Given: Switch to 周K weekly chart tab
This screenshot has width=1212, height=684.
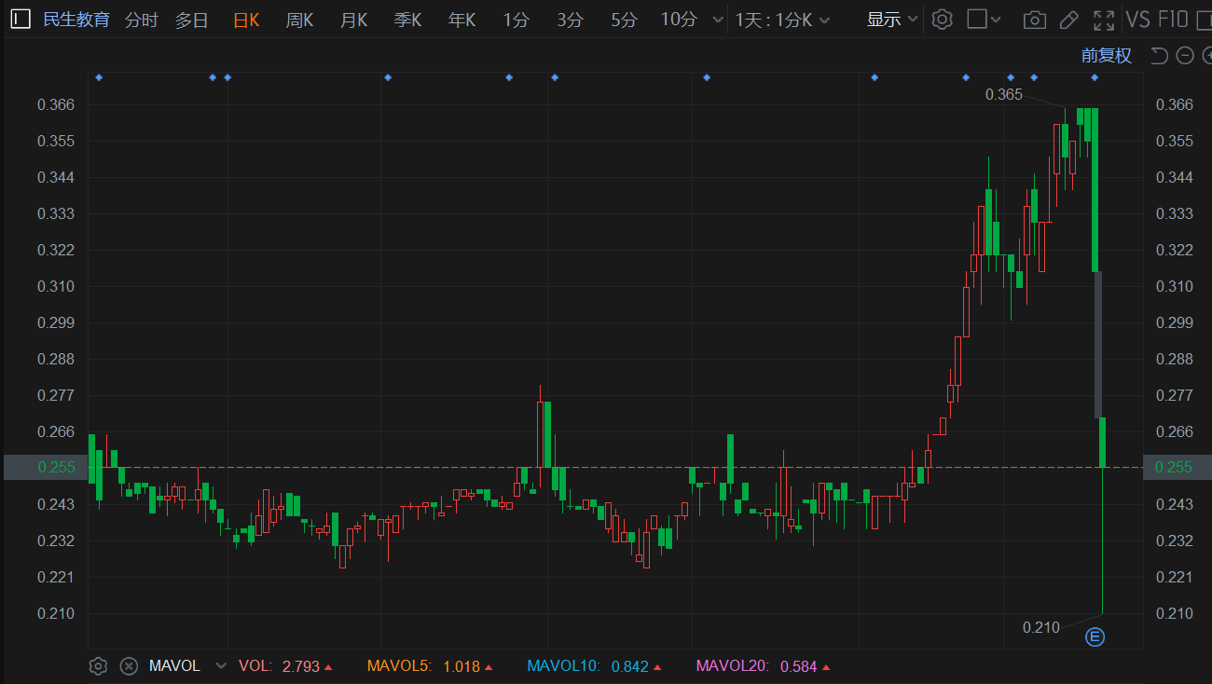Looking at the screenshot, I should click(x=299, y=20).
